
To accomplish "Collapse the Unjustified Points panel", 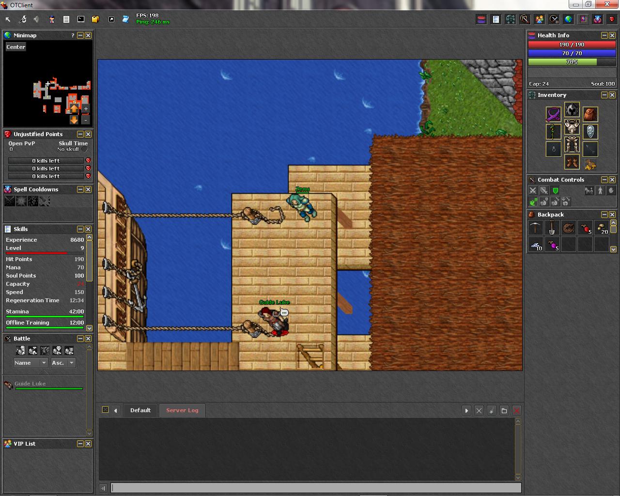I will (x=80, y=134).
